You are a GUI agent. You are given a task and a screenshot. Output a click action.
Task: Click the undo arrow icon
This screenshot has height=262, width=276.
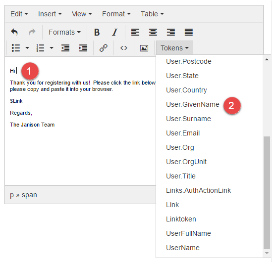click(14, 32)
